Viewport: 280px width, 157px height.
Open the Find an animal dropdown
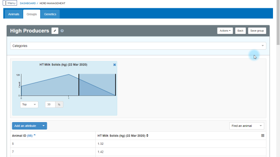pos(246,126)
